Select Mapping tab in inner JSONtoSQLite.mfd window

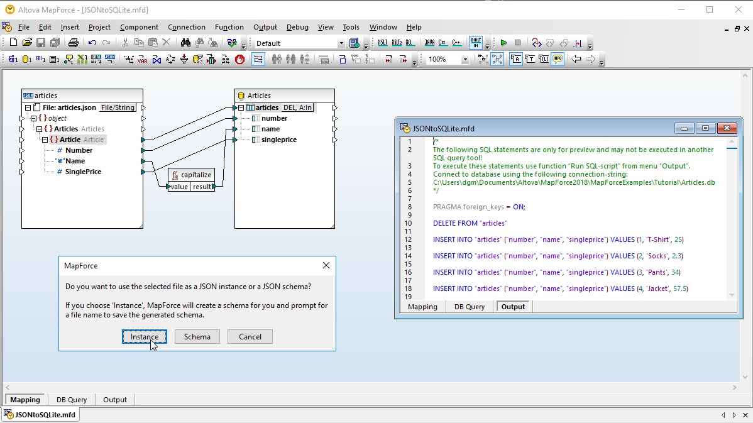pos(422,307)
